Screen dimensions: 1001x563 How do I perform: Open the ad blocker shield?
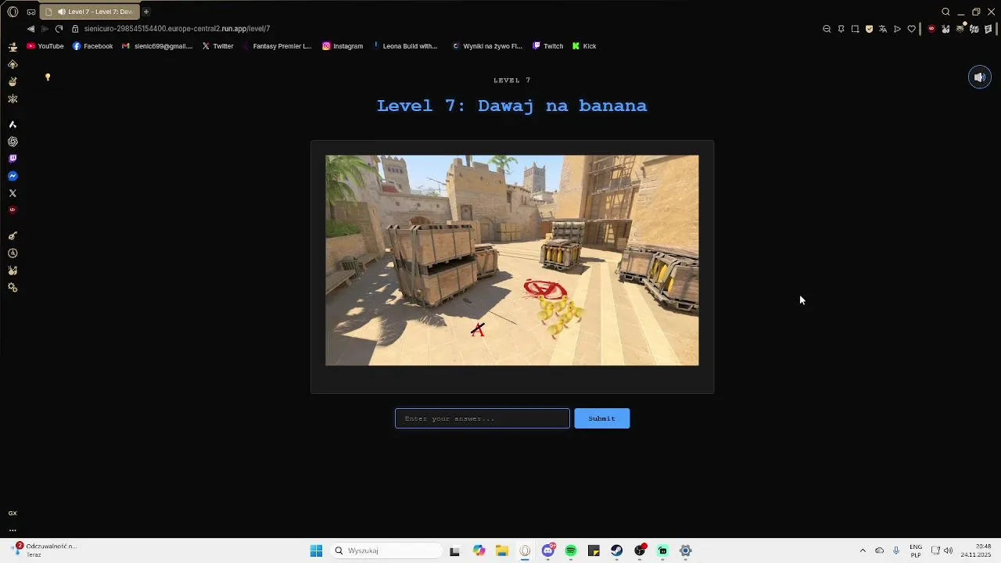click(869, 29)
